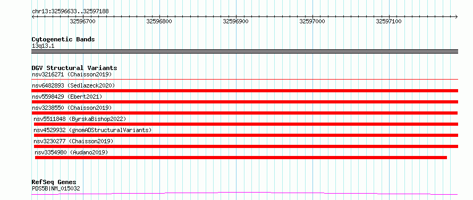
Task: Click ruler position 32596800
Action: tap(159, 21)
